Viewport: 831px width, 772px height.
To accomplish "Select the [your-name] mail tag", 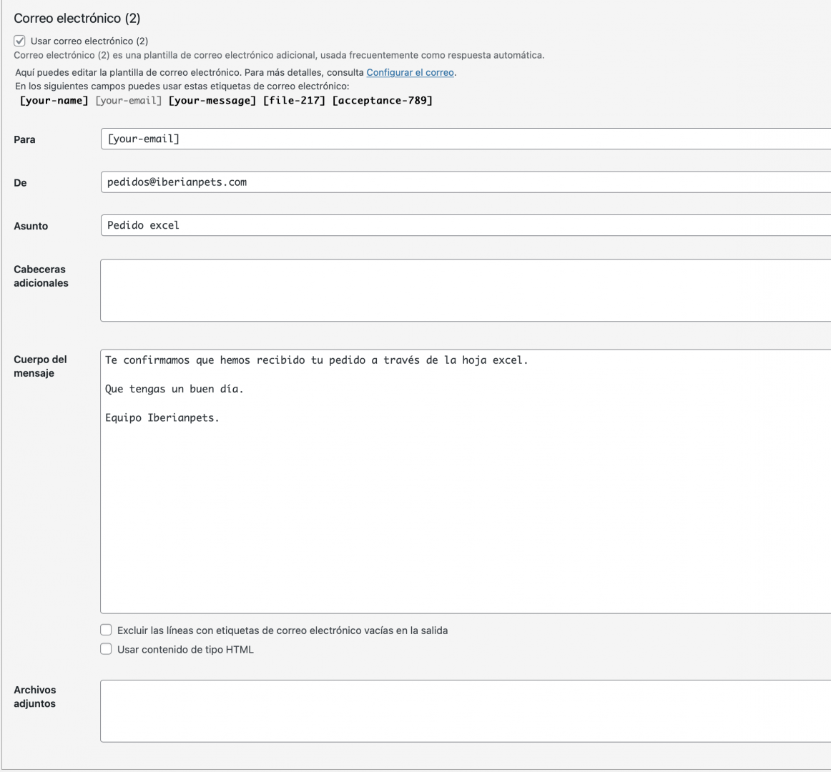I will click(54, 101).
